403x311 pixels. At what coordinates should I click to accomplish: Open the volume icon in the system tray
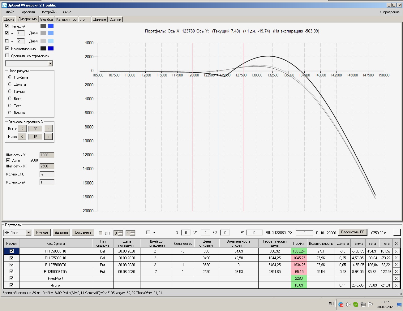[348, 305]
